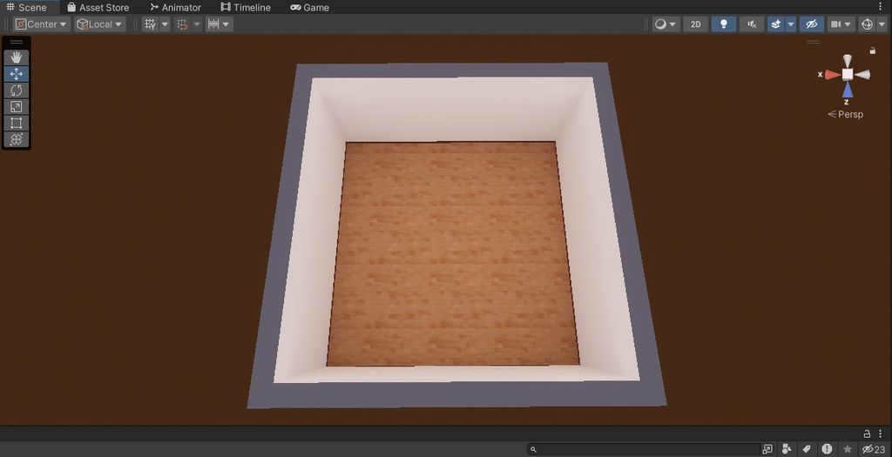Toggle scene audio mute
The width and height of the screenshot is (892, 457).
752,24
